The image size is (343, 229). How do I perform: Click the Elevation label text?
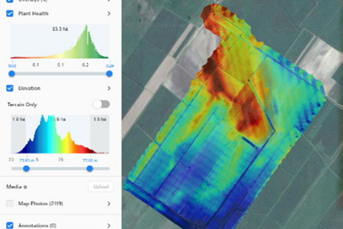coord(30,88)
